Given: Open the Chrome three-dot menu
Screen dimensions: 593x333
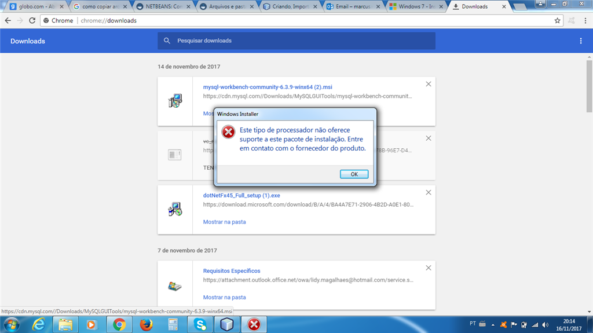Looking at the screenshot, I should coord(585,20).
